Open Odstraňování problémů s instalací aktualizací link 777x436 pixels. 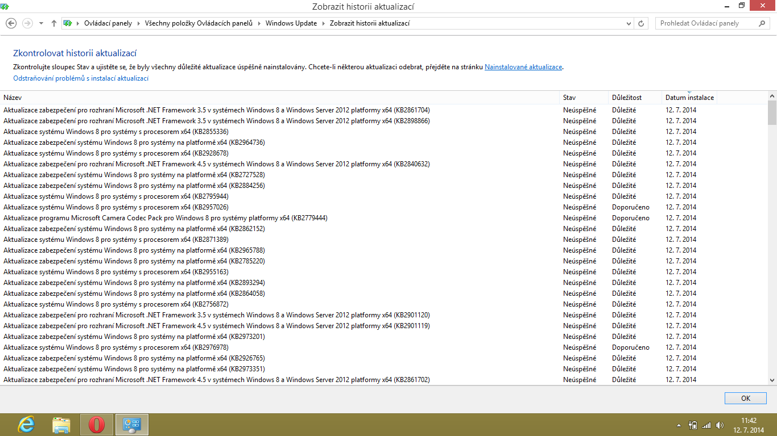click(81, 78)
